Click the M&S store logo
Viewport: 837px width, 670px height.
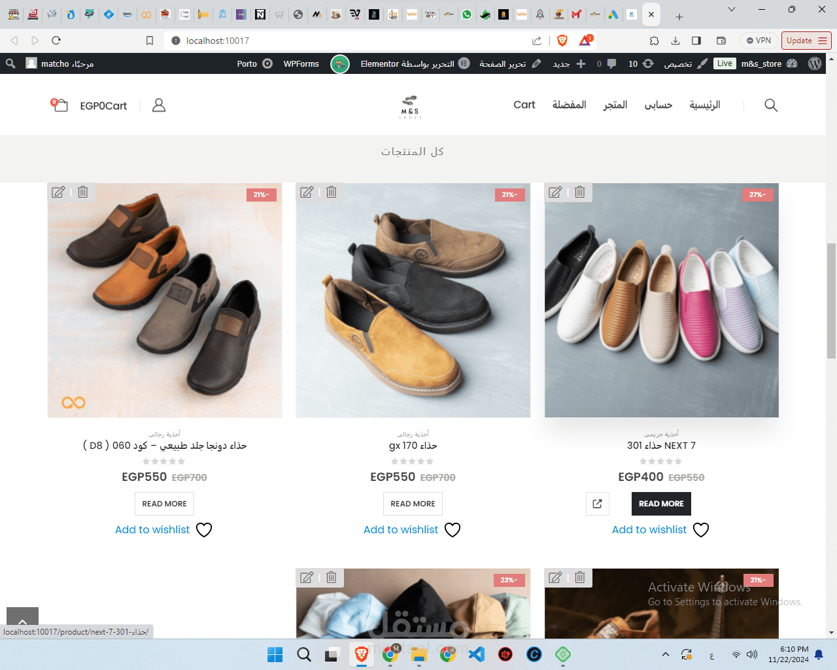coord(410,107)
